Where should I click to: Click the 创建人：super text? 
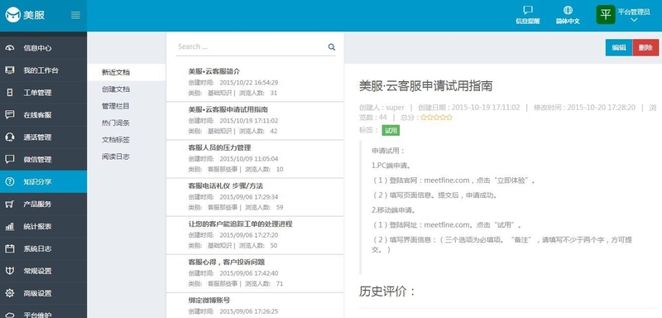[x=381, y=108]
